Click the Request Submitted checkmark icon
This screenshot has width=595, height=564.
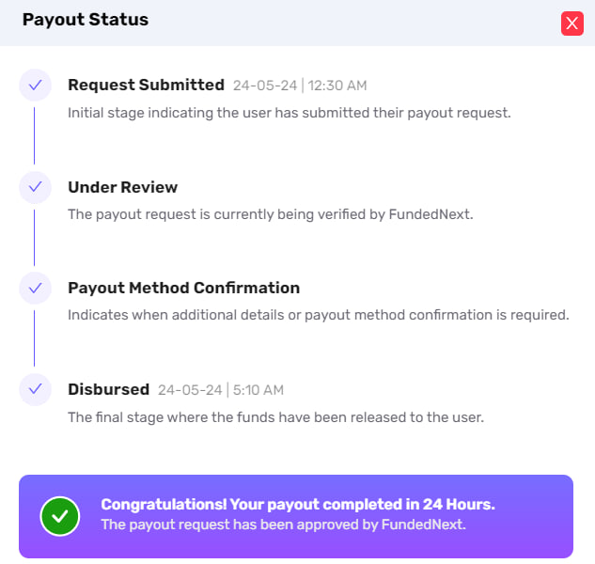(x=35, y=86)
